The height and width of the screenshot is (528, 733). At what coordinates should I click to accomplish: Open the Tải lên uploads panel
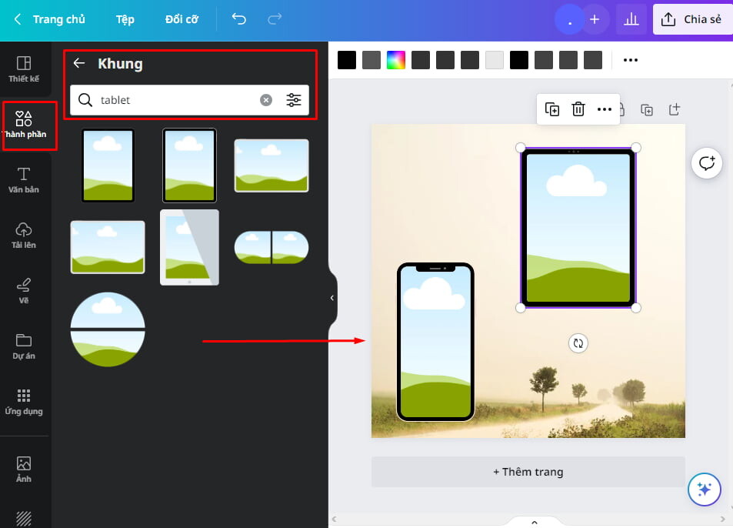coord(24,236)
